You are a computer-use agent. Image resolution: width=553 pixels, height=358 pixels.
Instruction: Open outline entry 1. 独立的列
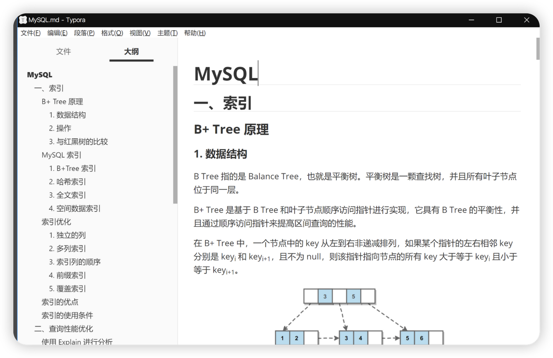(x=67, y=235)
